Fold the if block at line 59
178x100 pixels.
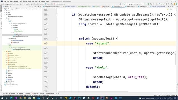[57, 14]
